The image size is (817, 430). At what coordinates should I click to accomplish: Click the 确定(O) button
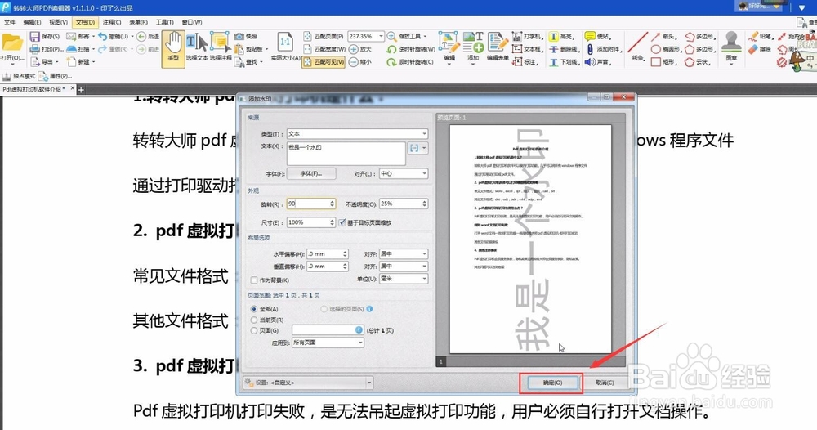pyautogui.click(x=552, y=383)
